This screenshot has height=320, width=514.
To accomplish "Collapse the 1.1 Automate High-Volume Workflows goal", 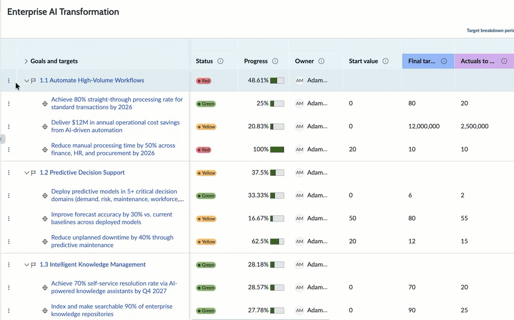I will [x=27, y=81].
